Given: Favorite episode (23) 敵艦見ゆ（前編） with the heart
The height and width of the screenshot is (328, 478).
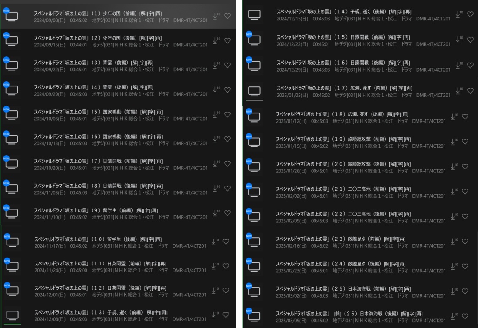Looking at the screenshot, I should (465, 242).
